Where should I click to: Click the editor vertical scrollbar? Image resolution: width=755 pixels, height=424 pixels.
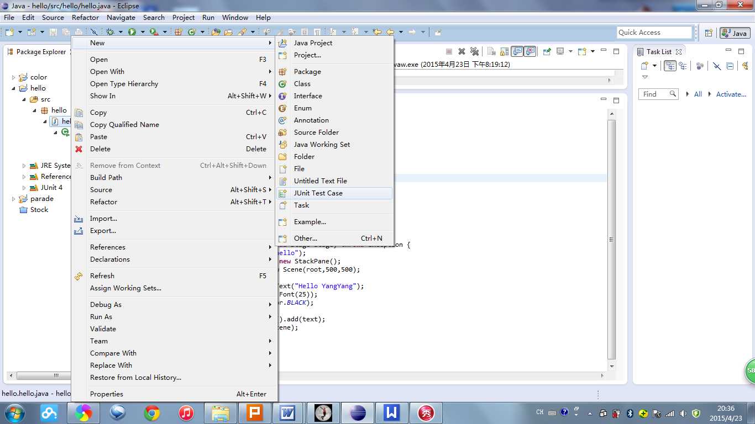coord(611,240)
